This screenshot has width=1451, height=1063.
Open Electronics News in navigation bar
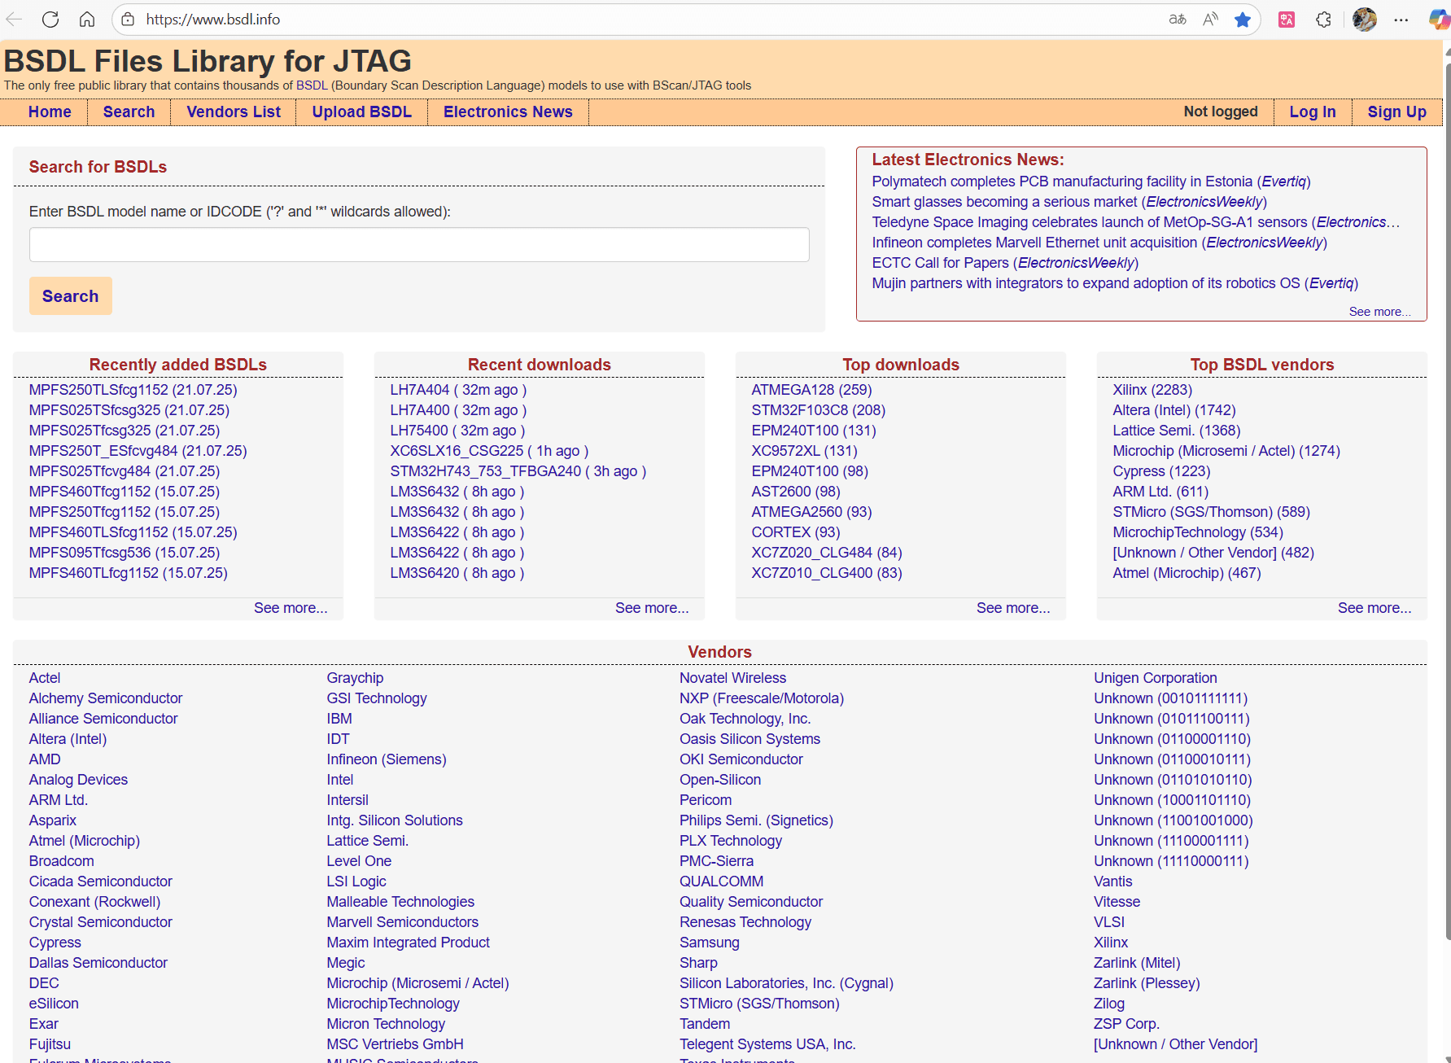507,112
